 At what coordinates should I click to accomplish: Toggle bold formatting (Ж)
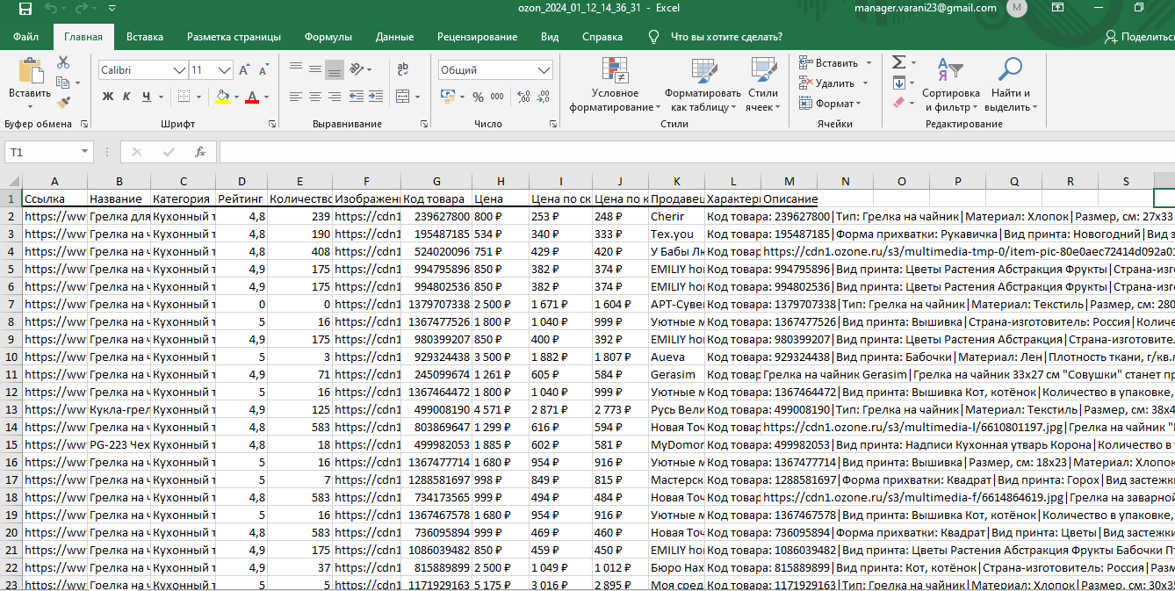point(107,97)
